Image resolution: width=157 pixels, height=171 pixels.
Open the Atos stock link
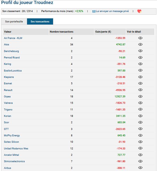coord(6,45)
